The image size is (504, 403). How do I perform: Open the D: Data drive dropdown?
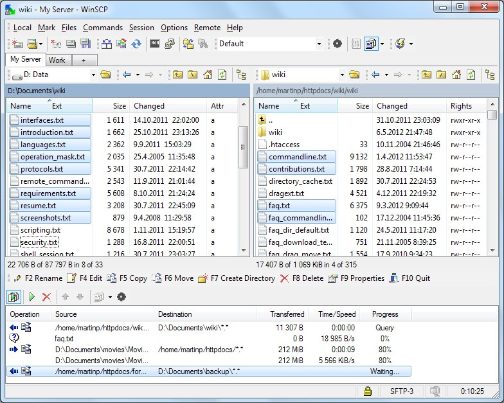(93, 75)
